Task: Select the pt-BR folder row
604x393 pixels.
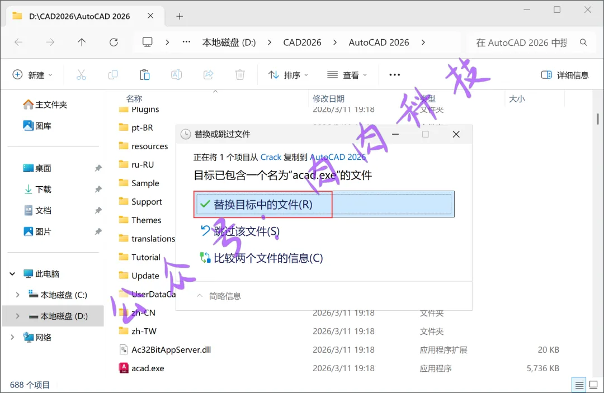Action: [x=145, y=127]
